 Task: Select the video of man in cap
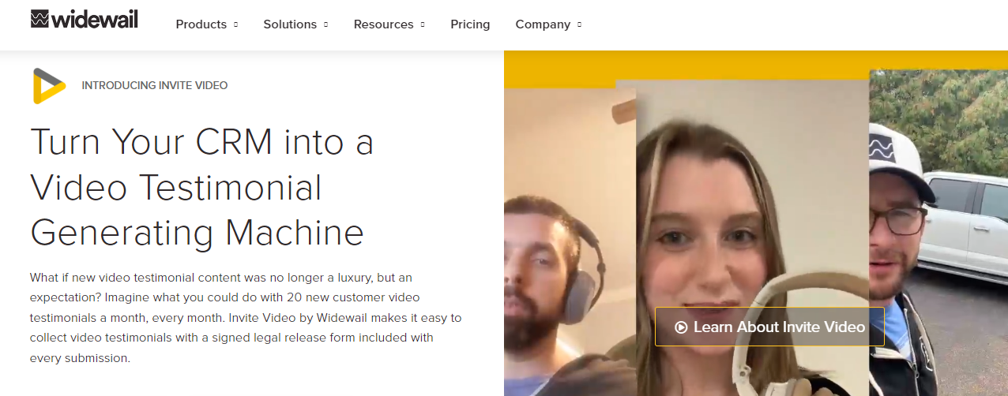(938, 233)
